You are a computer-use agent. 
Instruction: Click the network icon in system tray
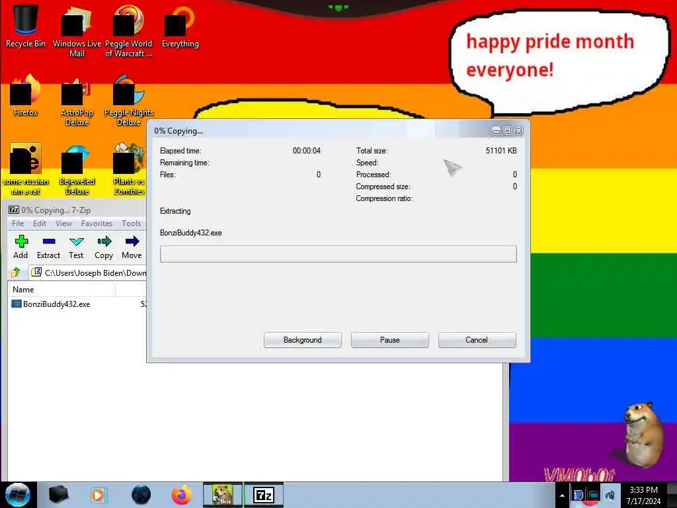[x=594, y=495]
